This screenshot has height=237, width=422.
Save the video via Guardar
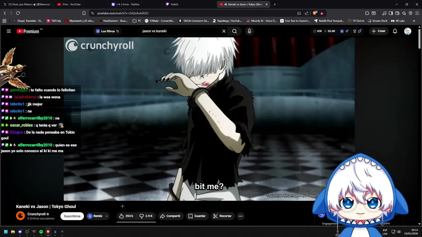197,216
